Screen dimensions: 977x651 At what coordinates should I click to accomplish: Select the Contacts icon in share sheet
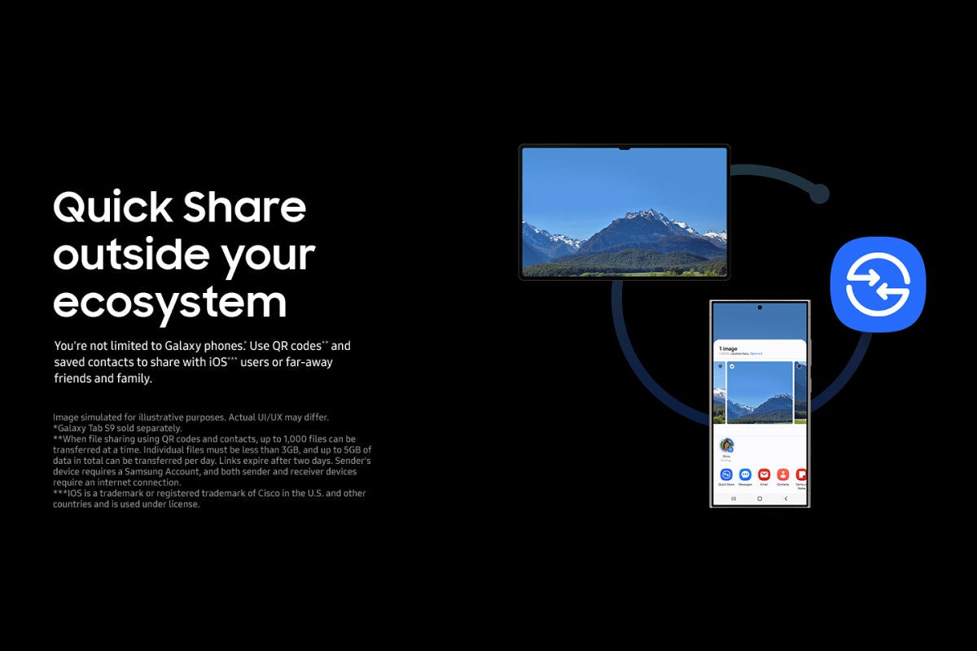click(x=782, y=474)
